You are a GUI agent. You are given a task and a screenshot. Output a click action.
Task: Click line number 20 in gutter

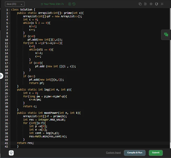(6, 73)
